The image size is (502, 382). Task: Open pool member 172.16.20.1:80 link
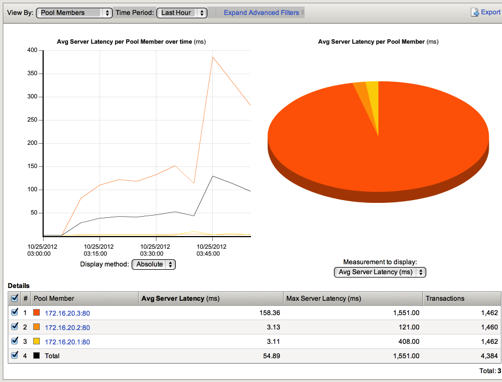pyautogui.click(x=67, y=342)
